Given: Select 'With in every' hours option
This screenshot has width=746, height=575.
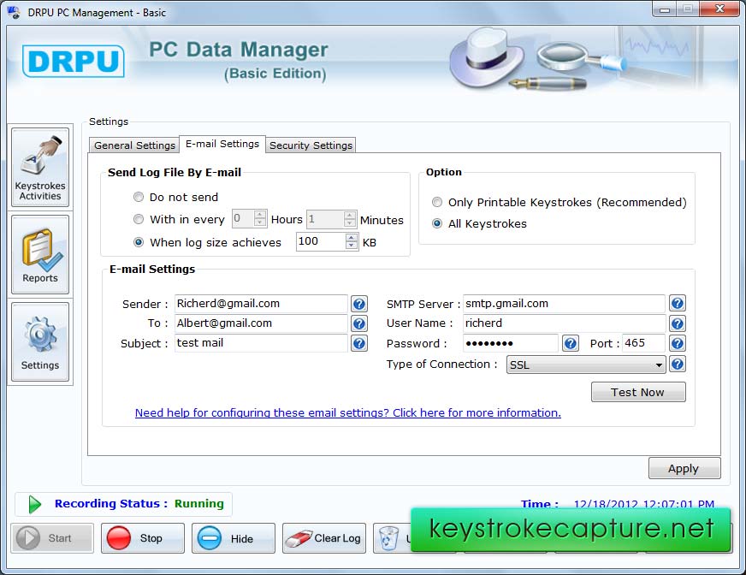Looking at the screenshot, I should point(139,220).
